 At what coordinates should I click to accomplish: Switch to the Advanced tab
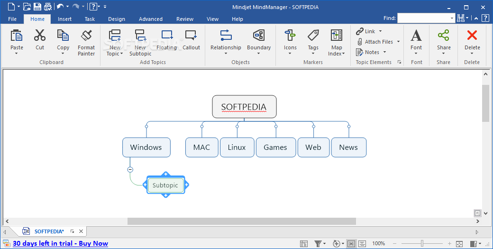[151, 19]
